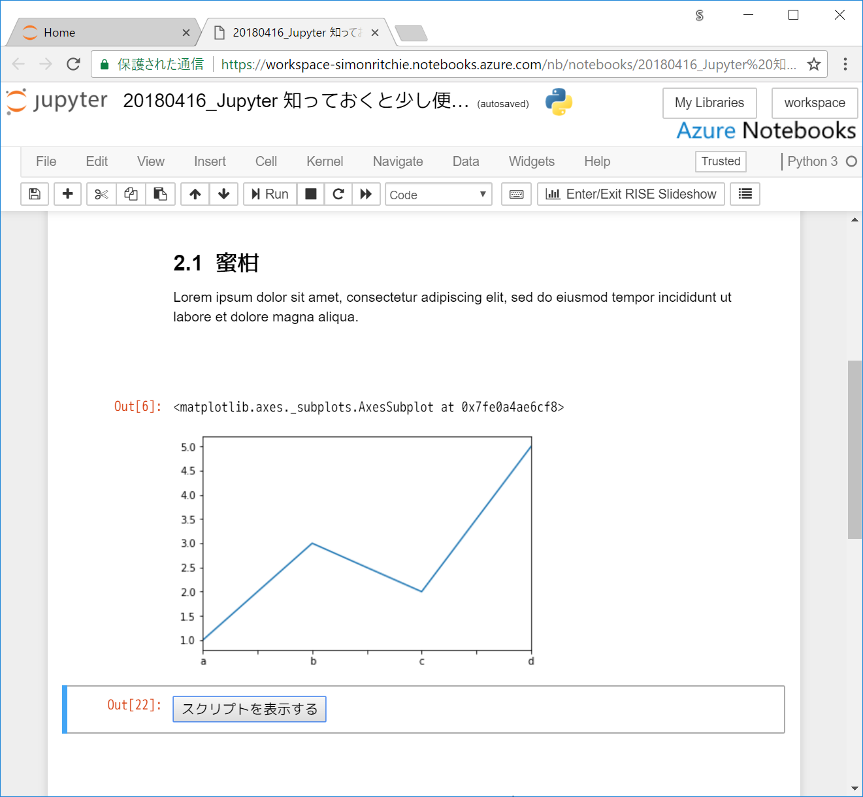Select the Out[6] output prompt
Image resolution: width=863 pixels, height=797 pixels.
click(x=138, y=406)
